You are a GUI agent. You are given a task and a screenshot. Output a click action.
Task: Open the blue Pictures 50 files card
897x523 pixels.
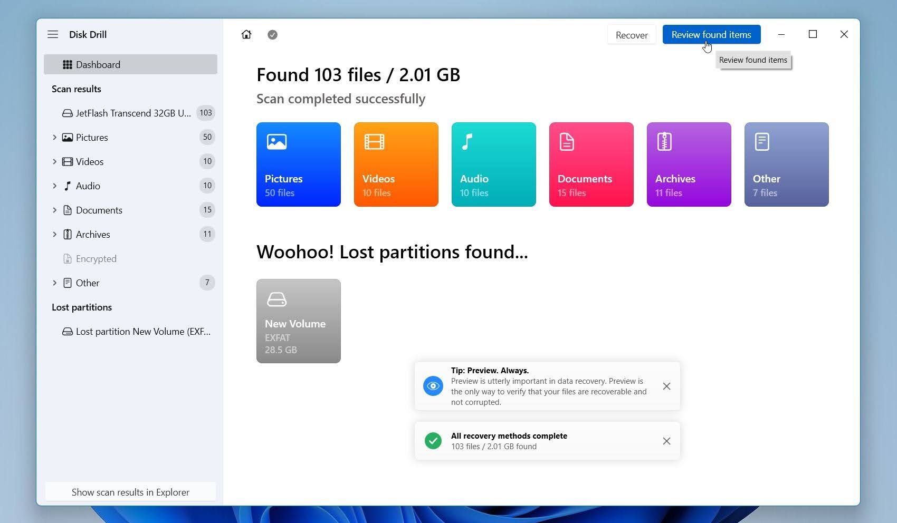299,164
